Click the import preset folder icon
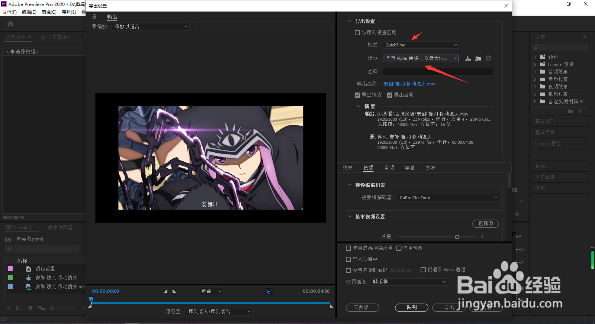595x324 pixels. click(x=478, y=58)
